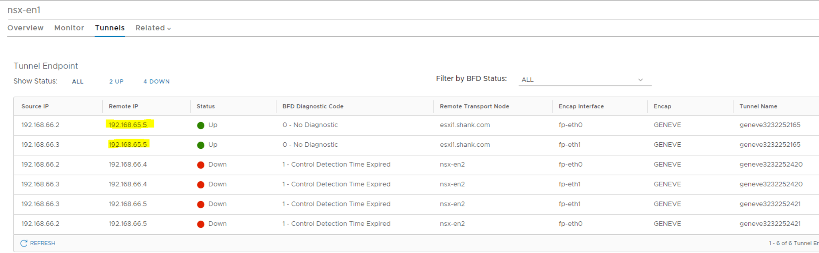Click Source IP 192.168.66.3 in esxi1 fp-eth1 row
The height and width of the screenshot is (253, 819).
pos(40,145)
